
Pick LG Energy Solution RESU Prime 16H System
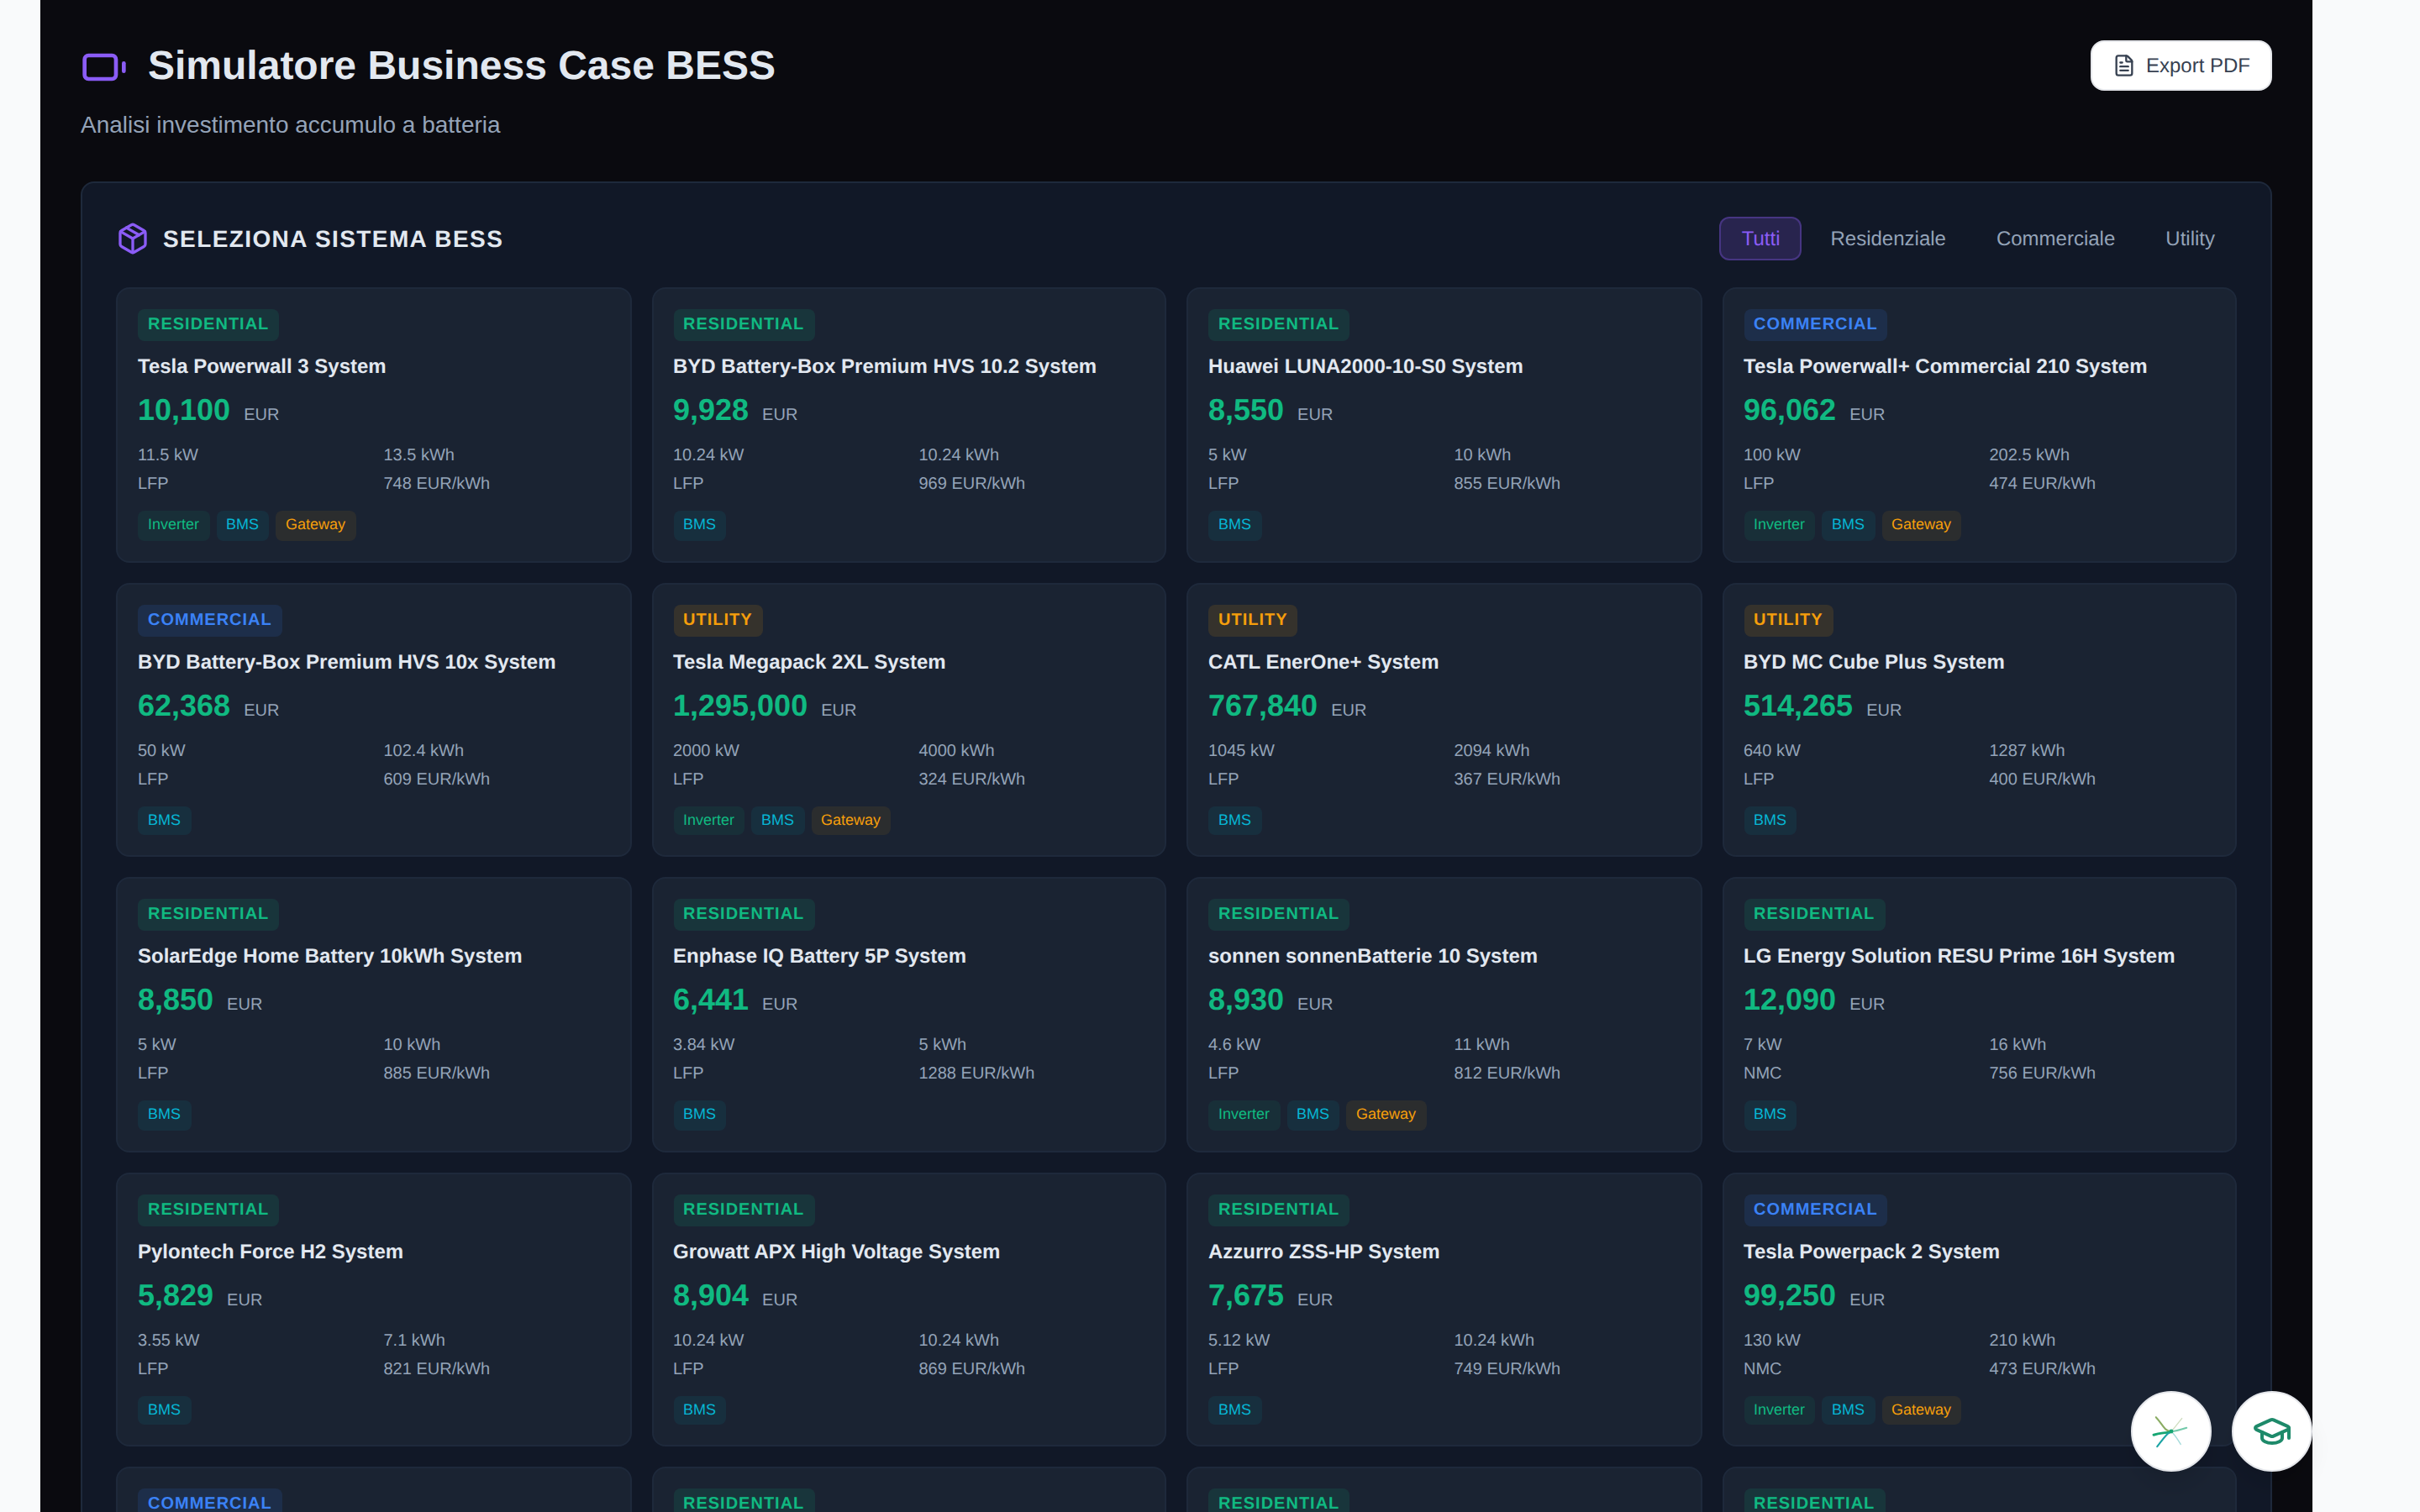1978,1014
